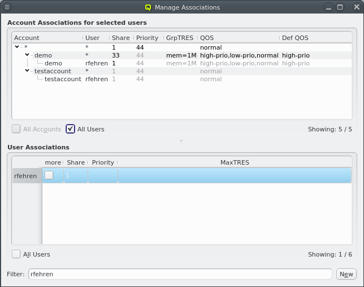Select the demo rfehren child row
The width and height of the screenshot is (364, 287).
[182, 63]
